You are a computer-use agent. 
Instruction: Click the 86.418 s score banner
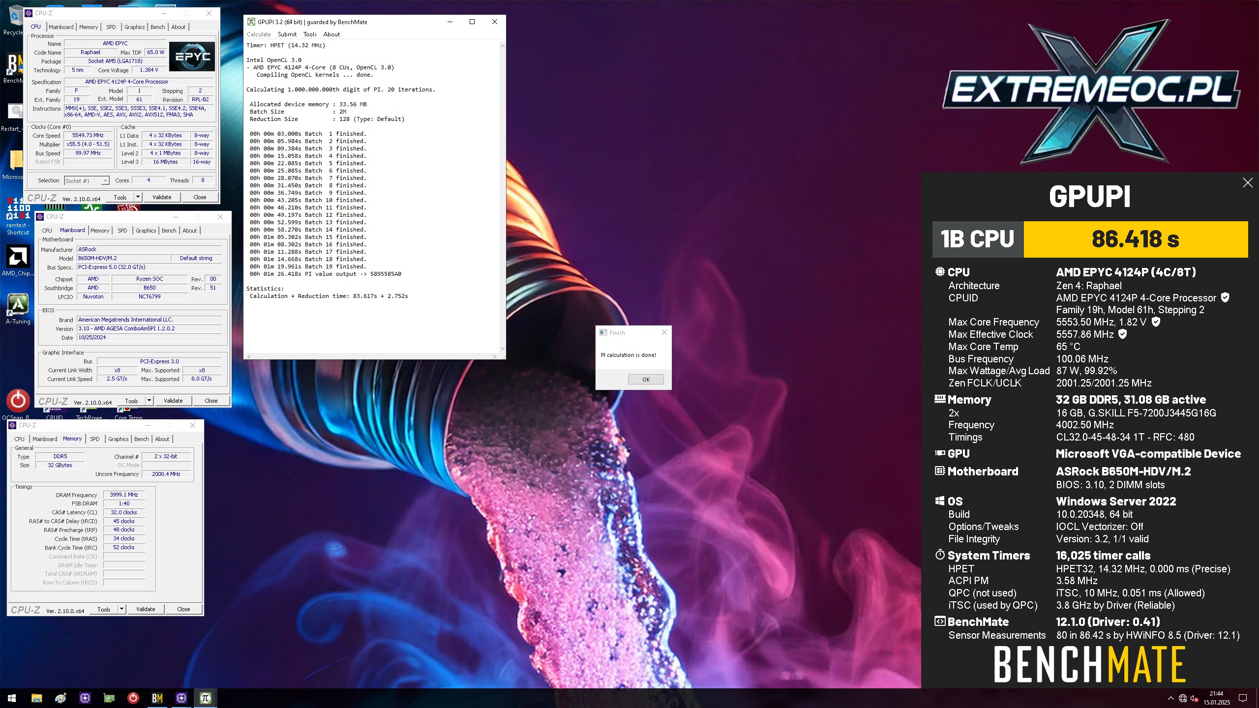click(x=1135, y=239)
